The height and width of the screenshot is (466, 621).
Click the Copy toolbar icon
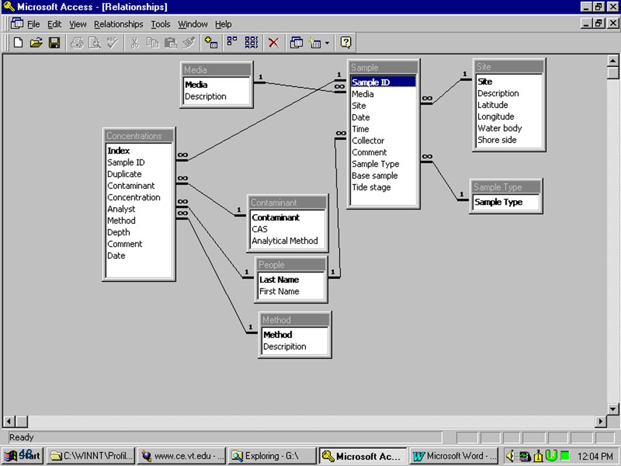pyautogui.click(x=153, y=43)
